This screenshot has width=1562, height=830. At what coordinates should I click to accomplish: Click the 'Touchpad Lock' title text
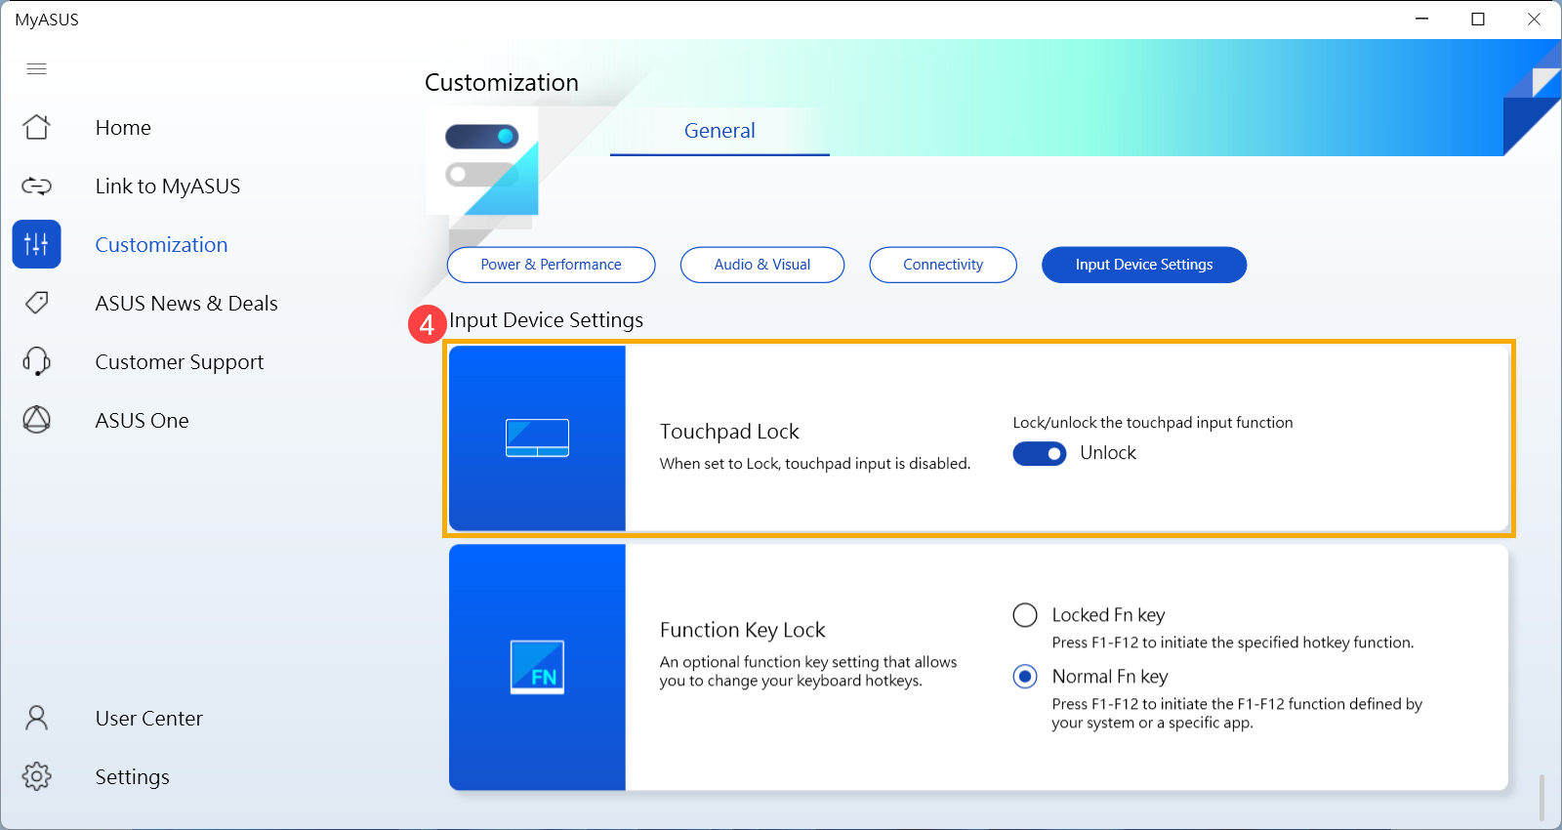pos(729,432)
